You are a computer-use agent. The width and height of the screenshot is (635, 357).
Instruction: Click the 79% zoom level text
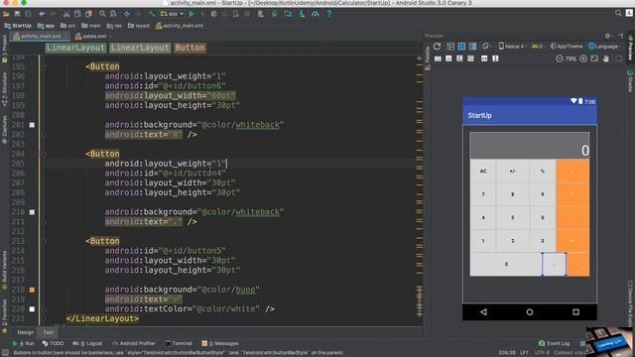(x=571, y=59)
